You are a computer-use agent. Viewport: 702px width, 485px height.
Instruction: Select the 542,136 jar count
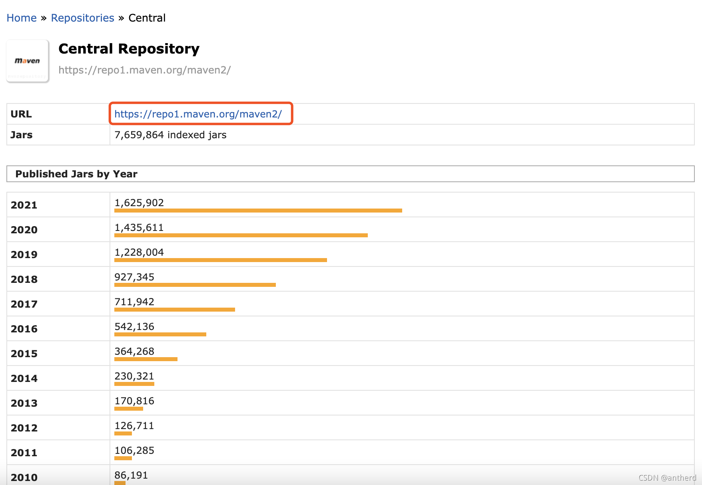point(134,326)
